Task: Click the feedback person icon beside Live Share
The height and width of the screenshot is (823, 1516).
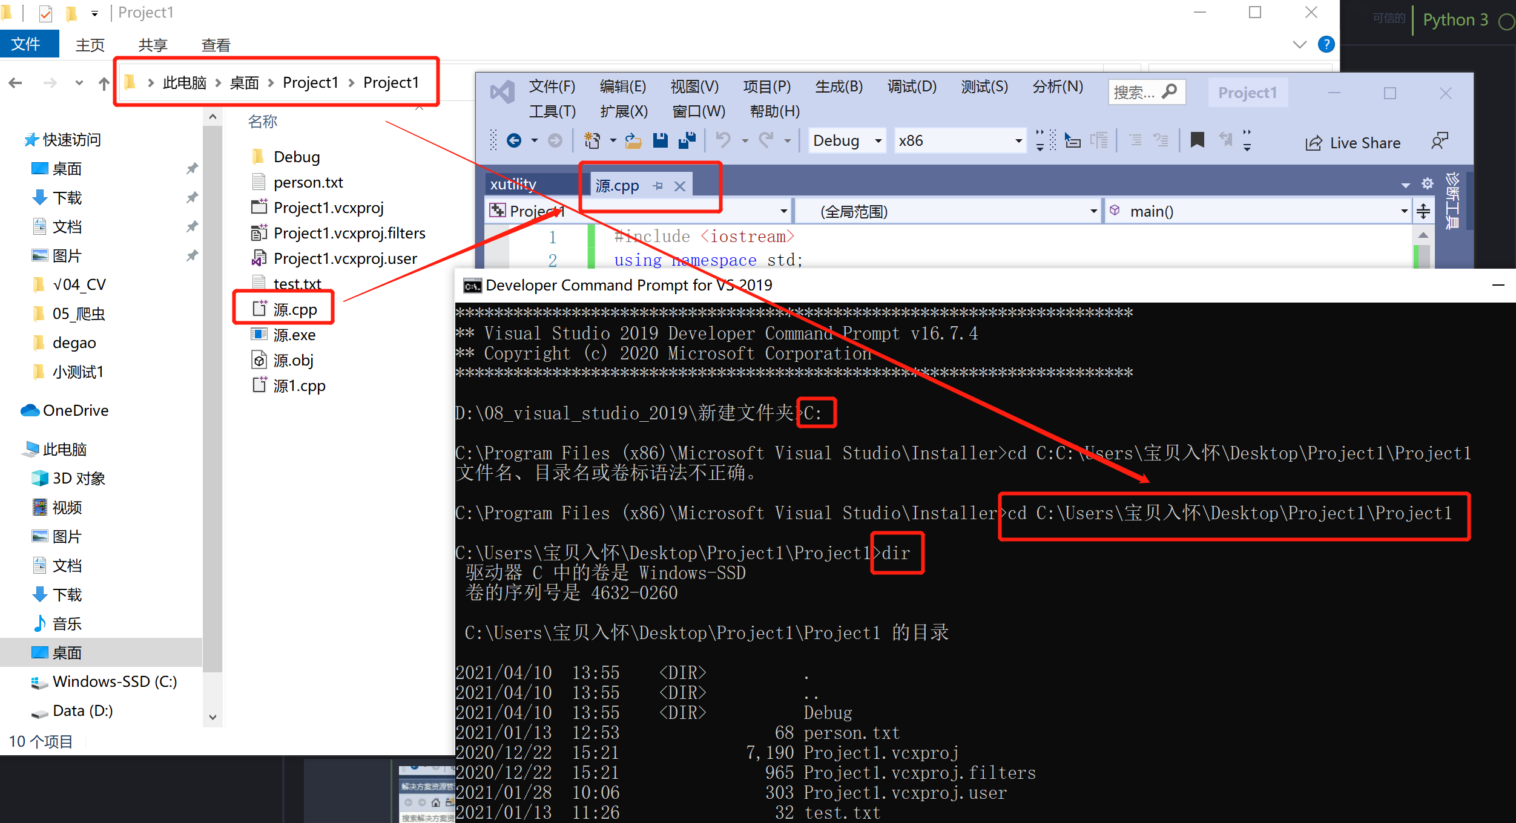Action: pyautogui.click(x=1439, y=142)
